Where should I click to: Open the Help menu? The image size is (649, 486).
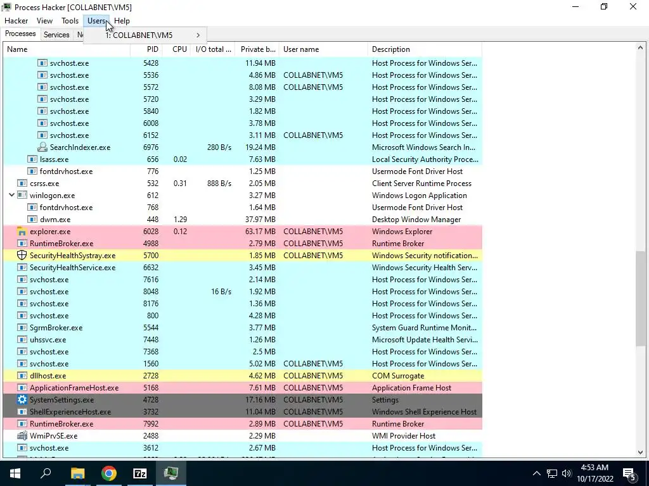coord(122,21)
